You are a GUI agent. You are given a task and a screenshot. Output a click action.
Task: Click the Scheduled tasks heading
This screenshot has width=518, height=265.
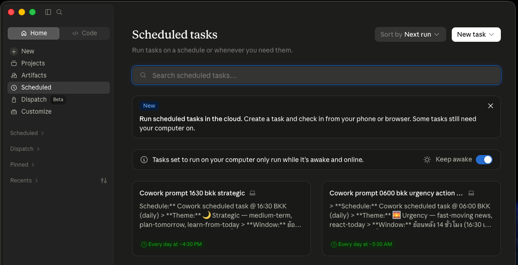pos(175,34)
